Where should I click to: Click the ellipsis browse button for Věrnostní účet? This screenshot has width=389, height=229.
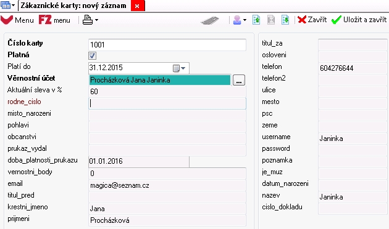coord(239,80)
